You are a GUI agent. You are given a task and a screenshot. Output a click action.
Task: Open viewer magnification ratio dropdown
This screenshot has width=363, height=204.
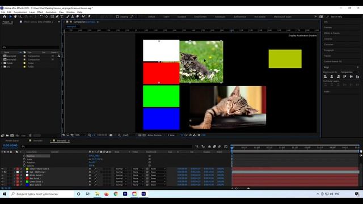[x=81, y=135]
